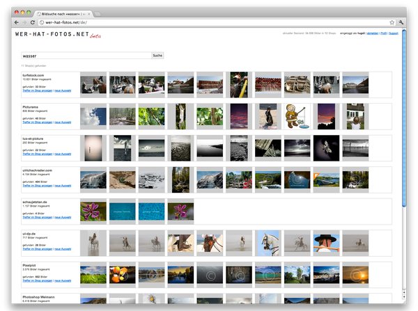Show Pixelpict hits via Treffer im Shop anzeigen

(x=38, y=280)
